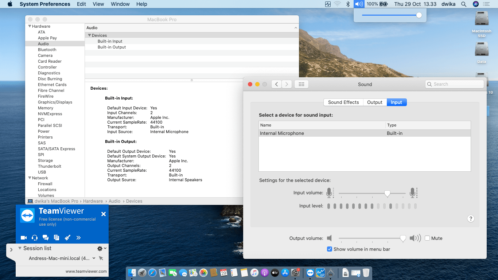Select USB in Hardware sidebar
Image resolution: width=498 pixels, height=280 pixels.
pyautogui.click(x=42, y=172)
